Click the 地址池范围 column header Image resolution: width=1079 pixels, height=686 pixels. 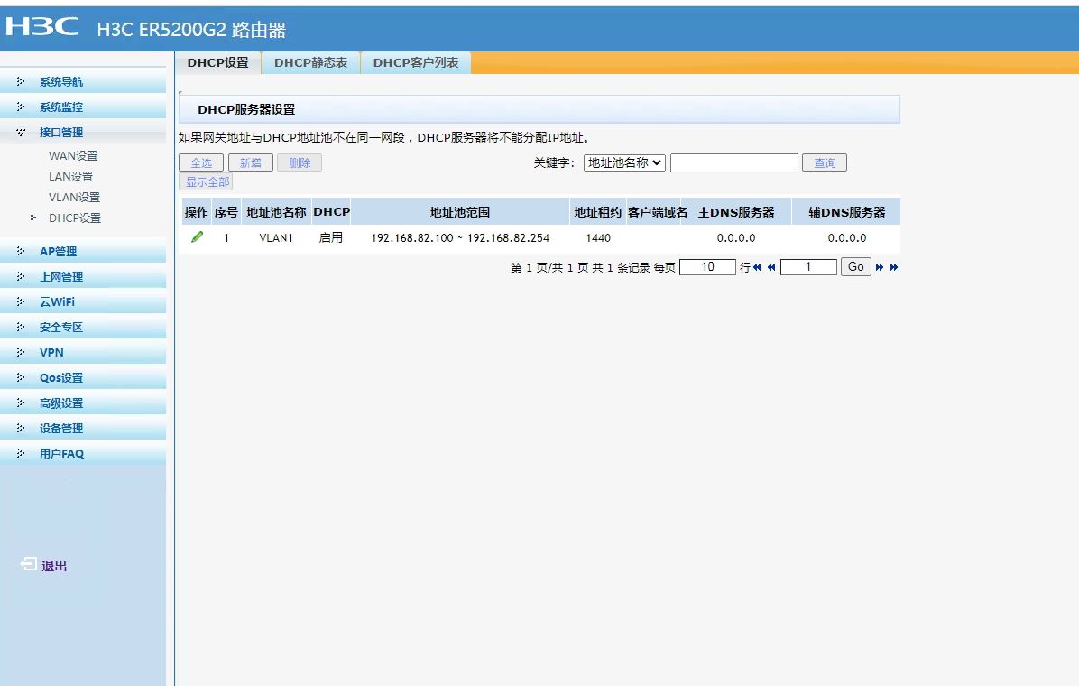tap(460, 212)
